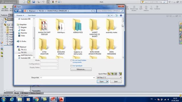Screen dimensions: 182x102
Task: Open Windows Explorer from taskbar
Action: [20, 99]
